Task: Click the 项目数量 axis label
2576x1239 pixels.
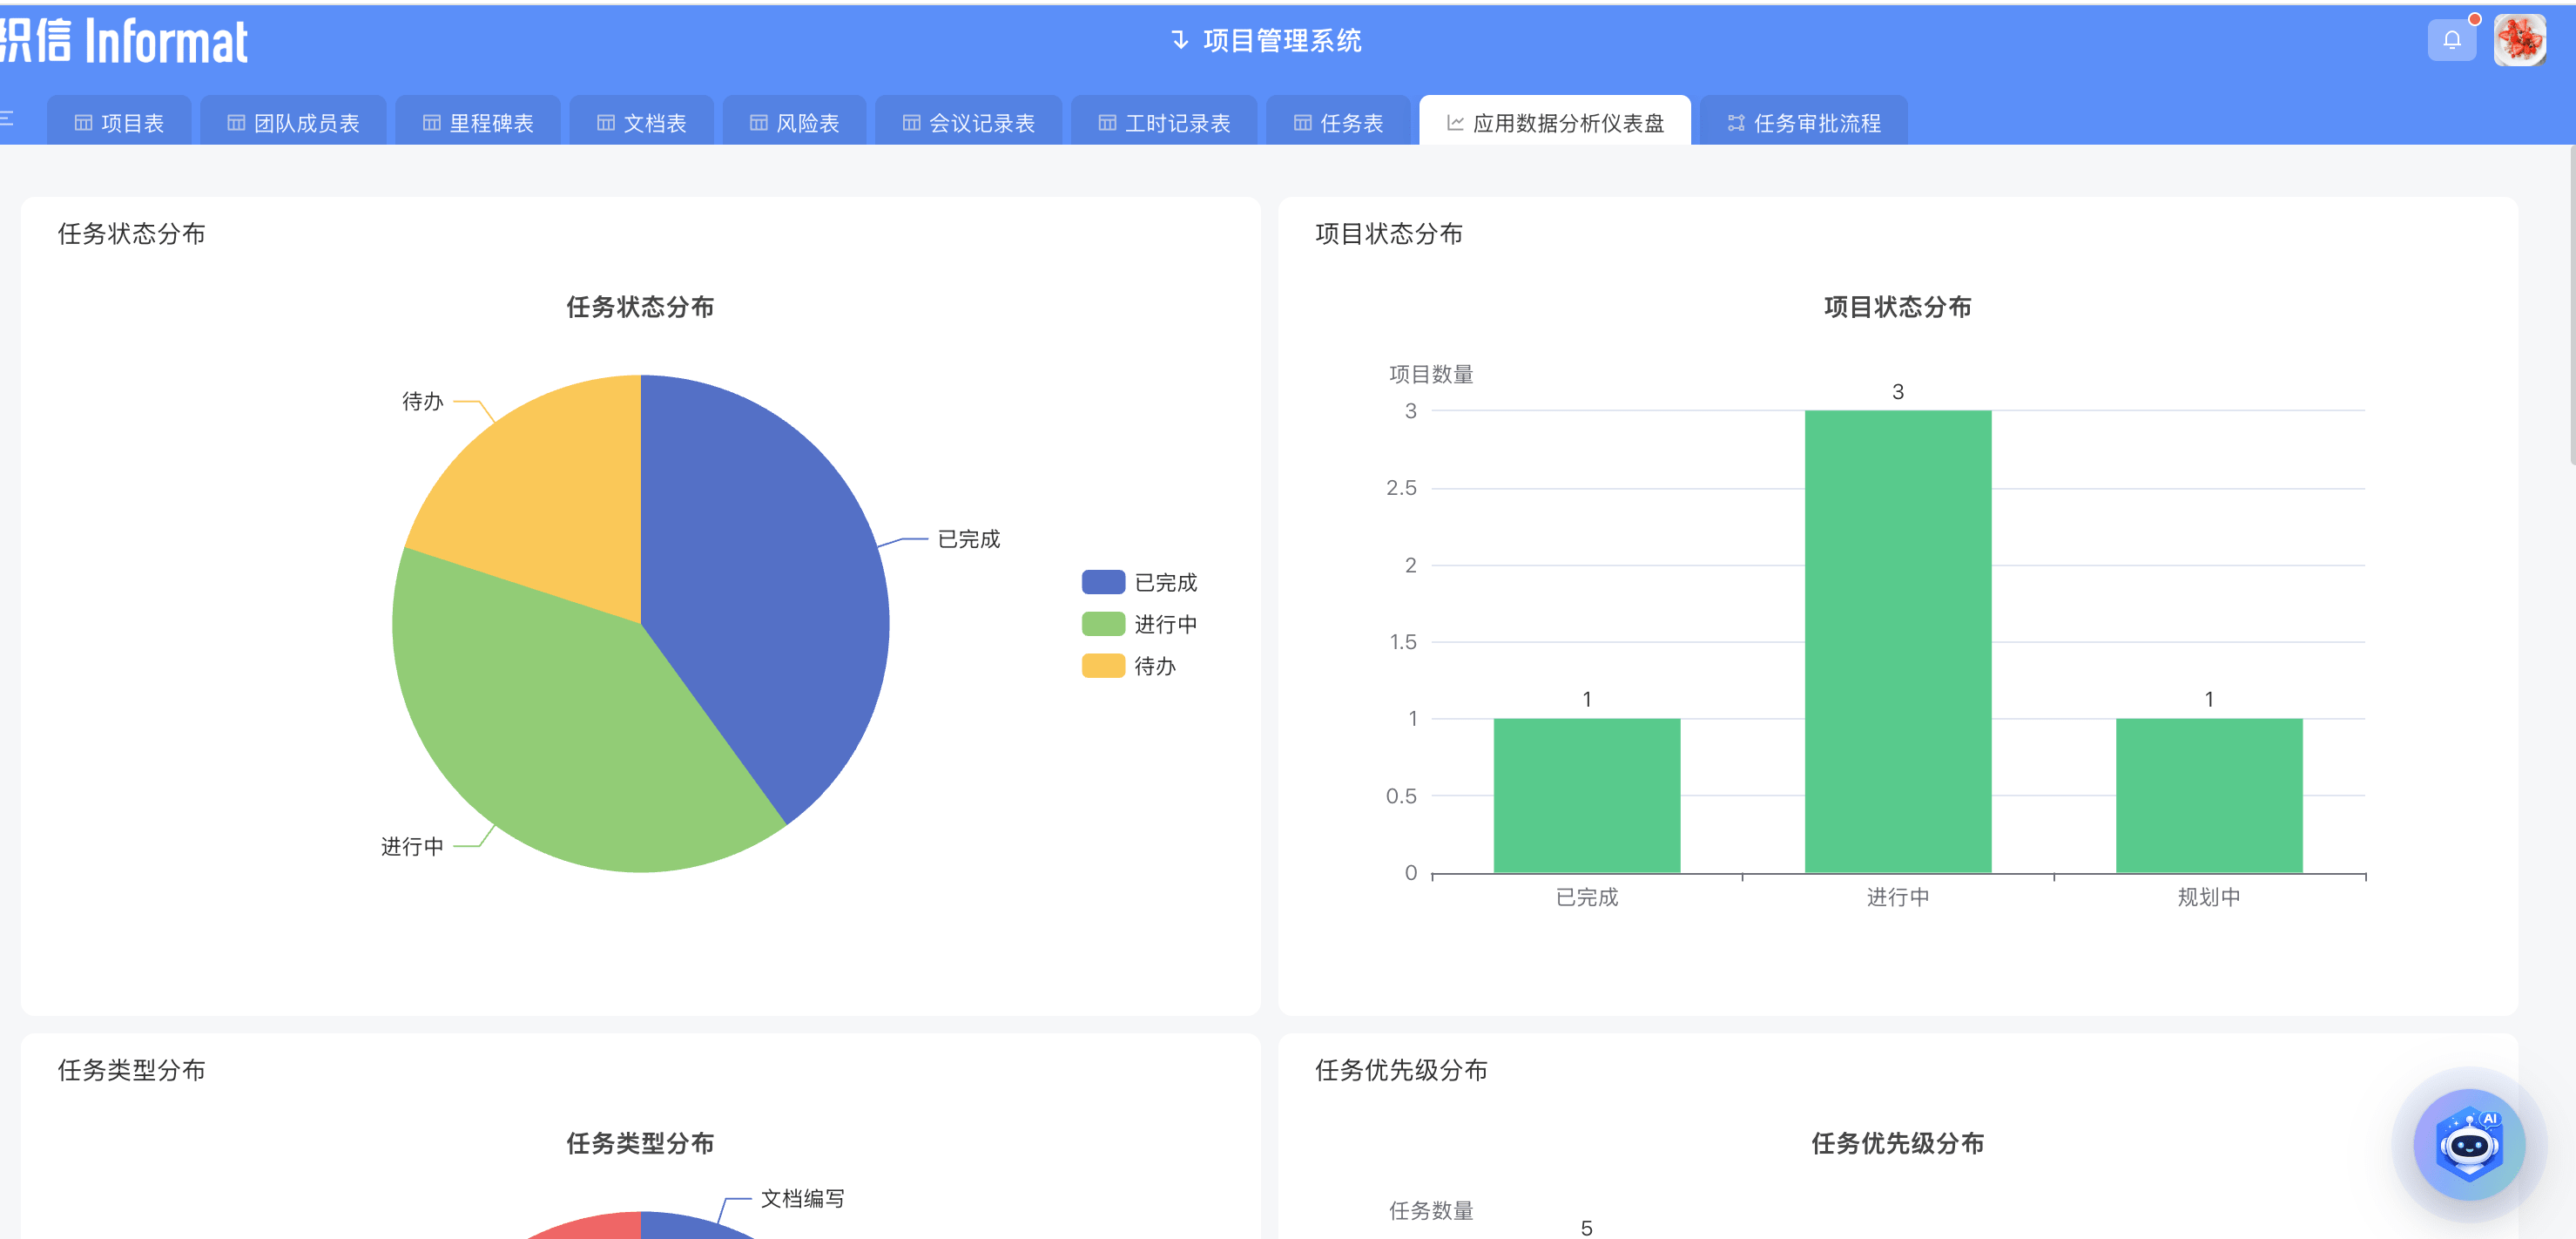Action: coord(1430,375)
